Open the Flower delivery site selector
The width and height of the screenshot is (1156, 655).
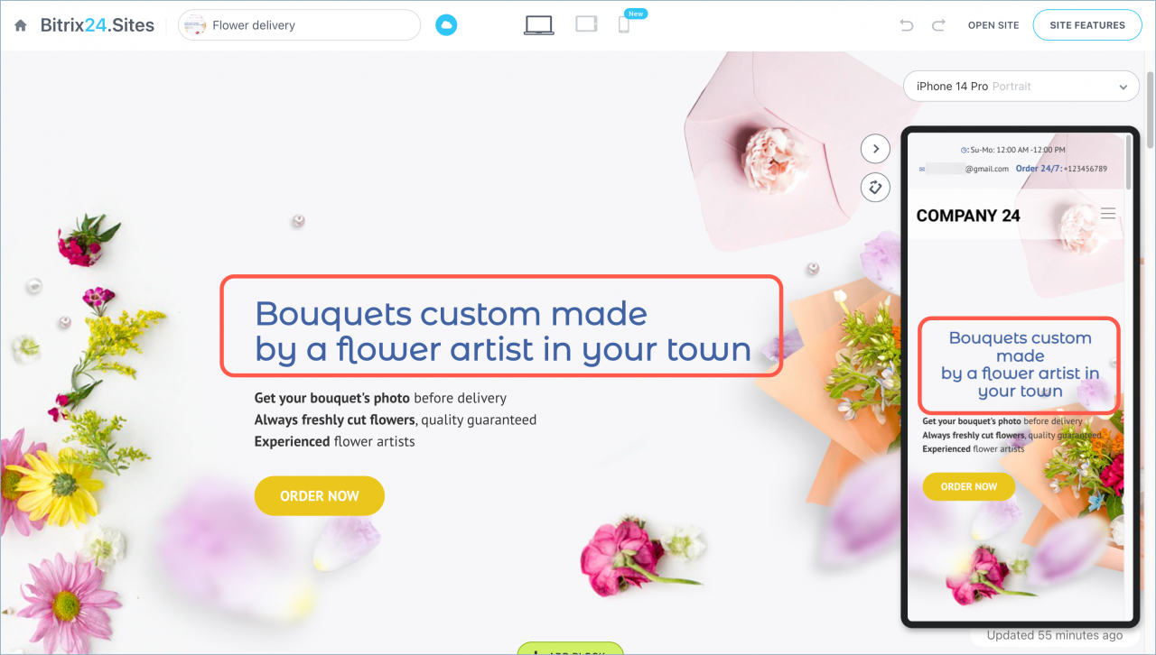coord(299,25)
